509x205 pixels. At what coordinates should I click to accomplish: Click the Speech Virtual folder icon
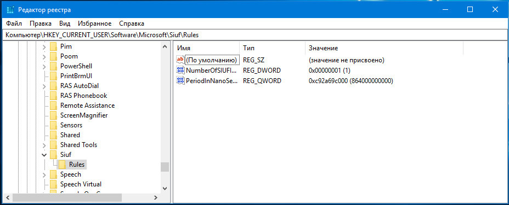54,184
